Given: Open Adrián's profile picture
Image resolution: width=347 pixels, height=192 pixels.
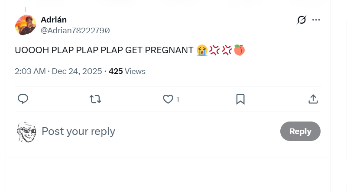Looking at the screenshot, I should 26,25.
